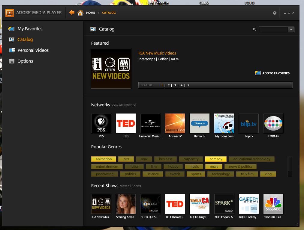Expand the search dropdown arrow
Screen dimensions: 304x230
point(291,30)
